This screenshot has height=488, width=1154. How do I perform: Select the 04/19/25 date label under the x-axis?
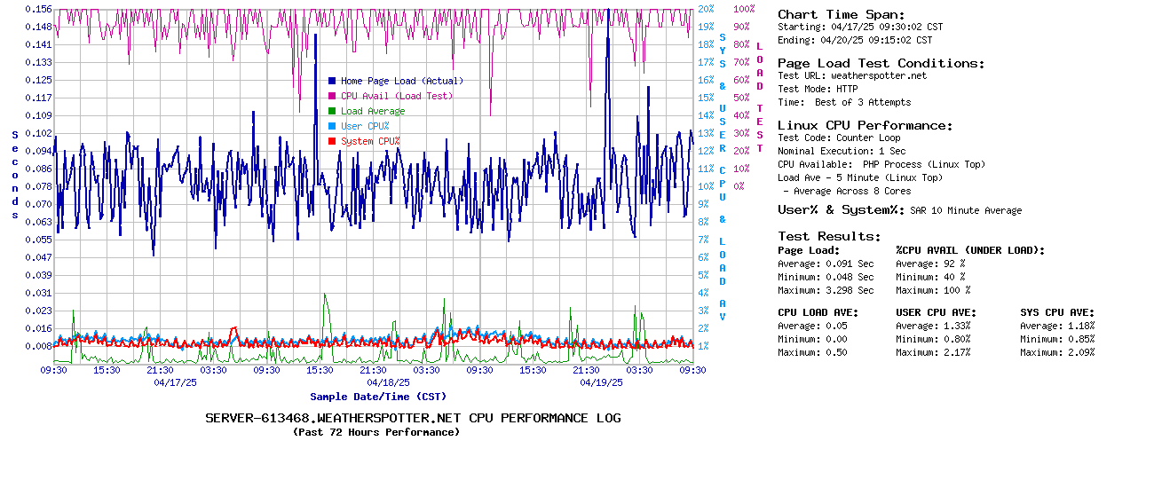pyautogui.click(x=601, y=382)
